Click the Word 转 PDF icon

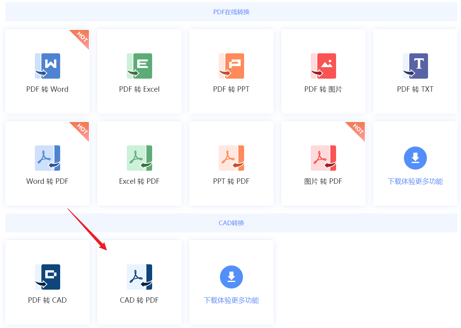48,158
